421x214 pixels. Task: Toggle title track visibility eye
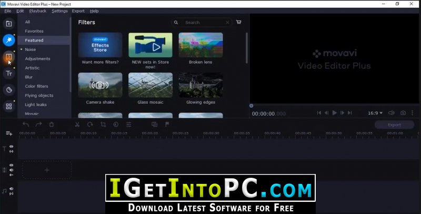[x=12, y=146]
